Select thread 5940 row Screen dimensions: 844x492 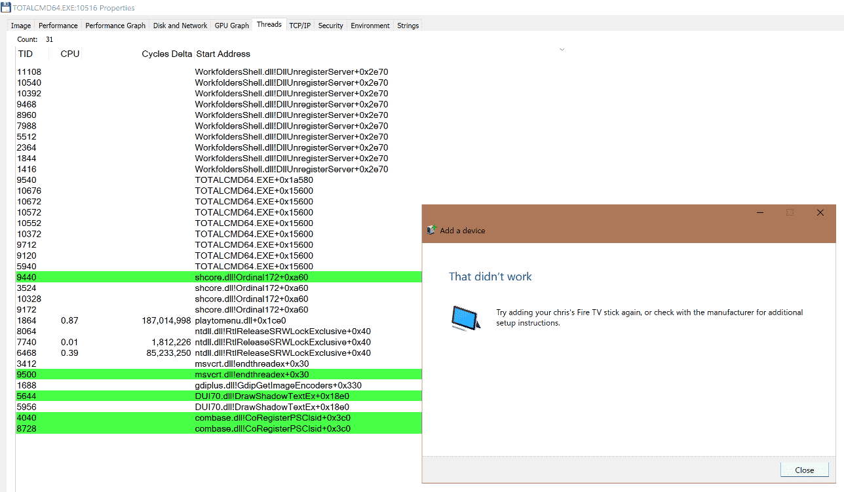click(218, 266)
